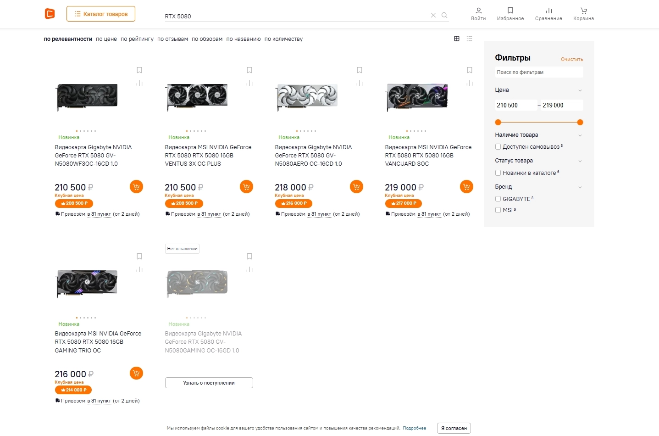Open MSI VENTUS 3X product image
659x436 pixels.
(197, 97)
